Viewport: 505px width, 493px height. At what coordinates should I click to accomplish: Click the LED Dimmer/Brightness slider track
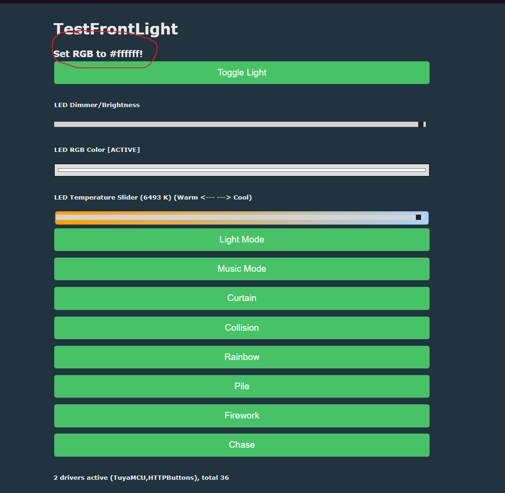coord(240,125)
